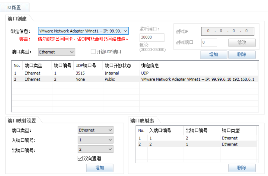Click the 对端端口 field showing 0
This screenshot has height=176, width=268.
click(209, 42)
